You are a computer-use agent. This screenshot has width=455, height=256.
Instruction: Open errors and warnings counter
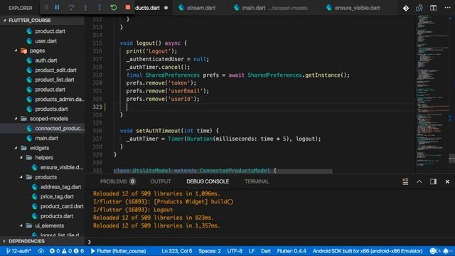click(x=67, y=251)
